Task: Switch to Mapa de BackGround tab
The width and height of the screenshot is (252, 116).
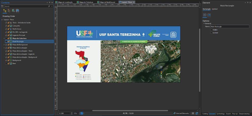Action: point(107,2)
